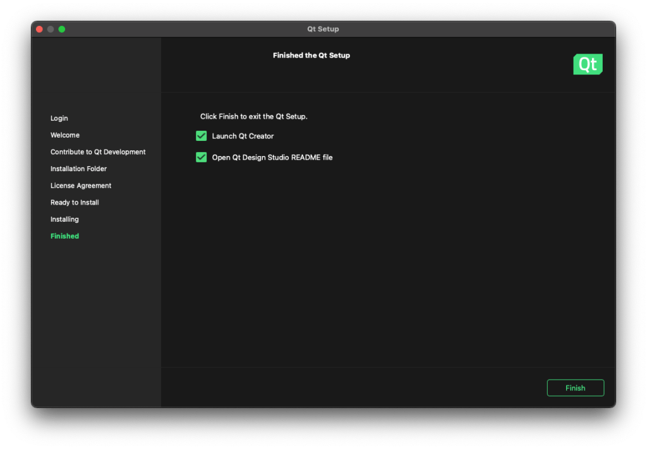Image resolution: width=647 pixels, height=449 pixels.
Task: Toggle the Open Qt Design Studio README checkbox
Action: [x=202, y=157]
